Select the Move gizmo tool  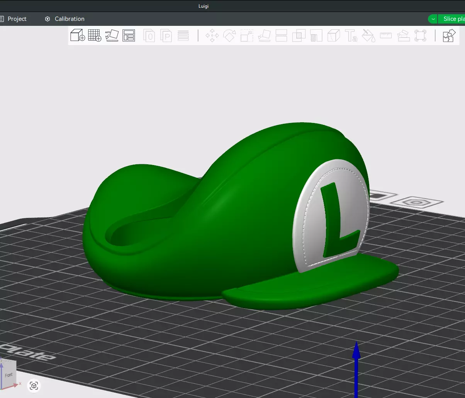[212, 35]
